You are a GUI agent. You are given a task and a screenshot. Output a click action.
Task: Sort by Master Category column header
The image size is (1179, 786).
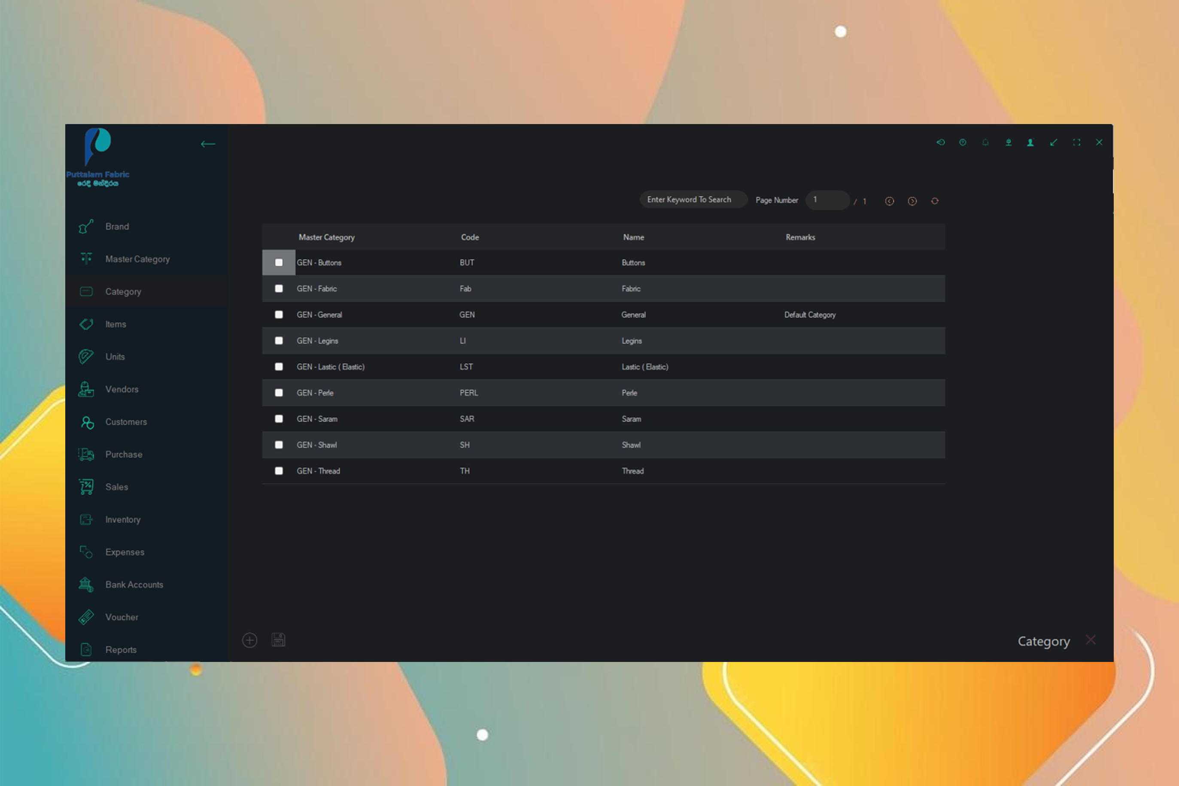pos(326,238)
